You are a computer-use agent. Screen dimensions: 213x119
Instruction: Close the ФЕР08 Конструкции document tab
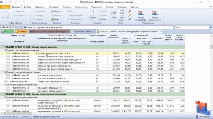160,31
